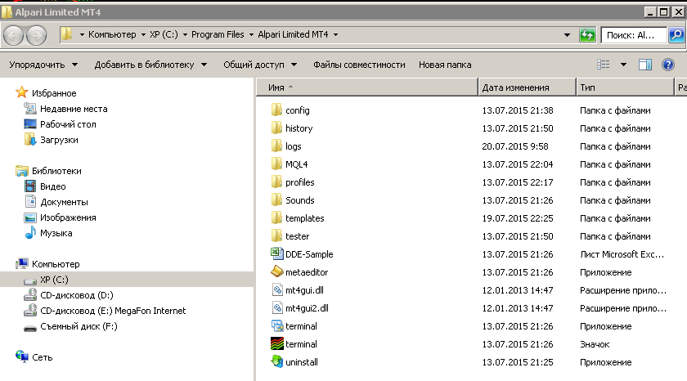Expand arrow after XP (C:) in breadcrumb

[x=185, y=34]
